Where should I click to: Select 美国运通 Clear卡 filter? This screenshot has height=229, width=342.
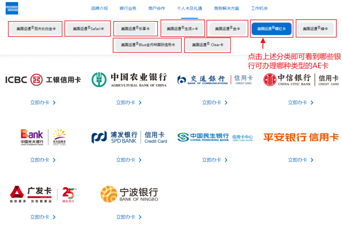point(208,45)
